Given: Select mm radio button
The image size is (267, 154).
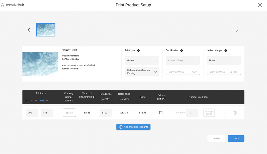Looking at the screenshot, I should coord(42,100).
